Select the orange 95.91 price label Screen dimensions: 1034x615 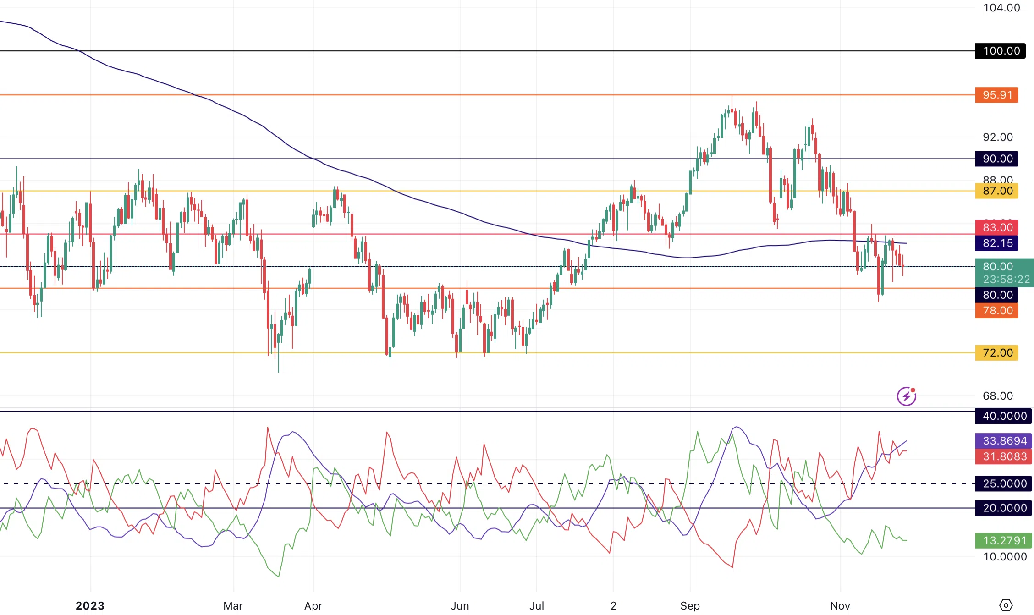(x=997, y=95)
